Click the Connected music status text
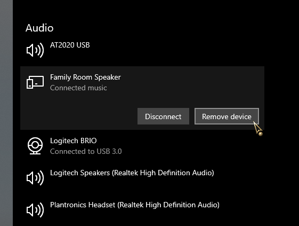 [x=78, y=88]
